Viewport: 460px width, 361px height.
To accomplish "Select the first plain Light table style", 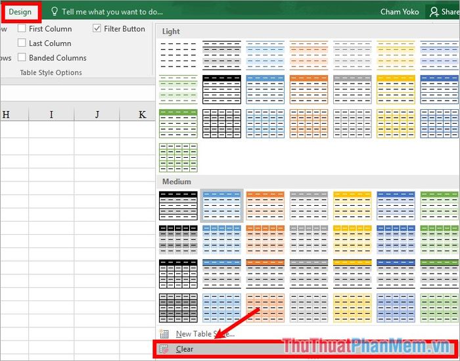I will click(178, 55).
